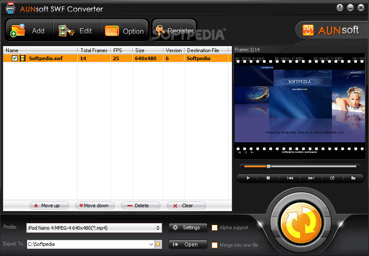
Task: Sort by the FPS column header
Action: click(x=121, y=50)
